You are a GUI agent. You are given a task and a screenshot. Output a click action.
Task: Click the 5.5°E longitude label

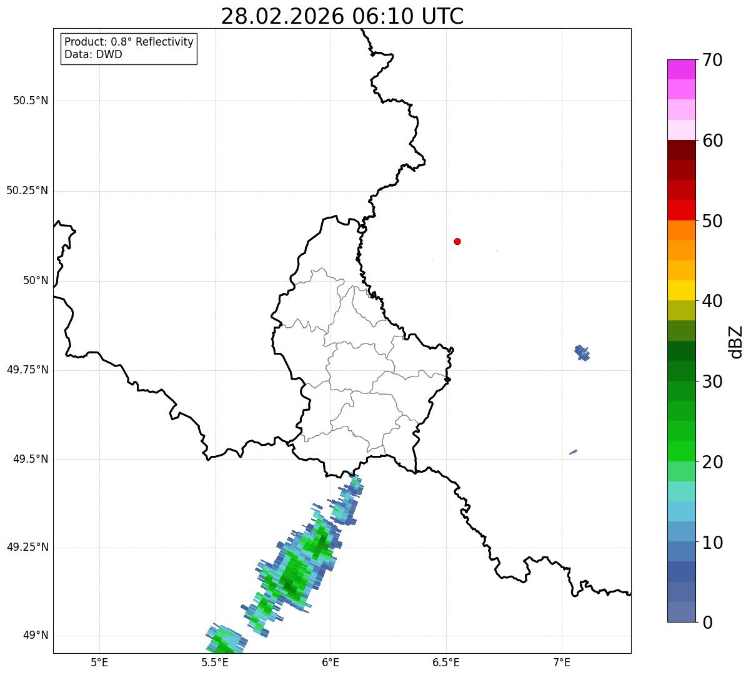click(x=215, y=662)
